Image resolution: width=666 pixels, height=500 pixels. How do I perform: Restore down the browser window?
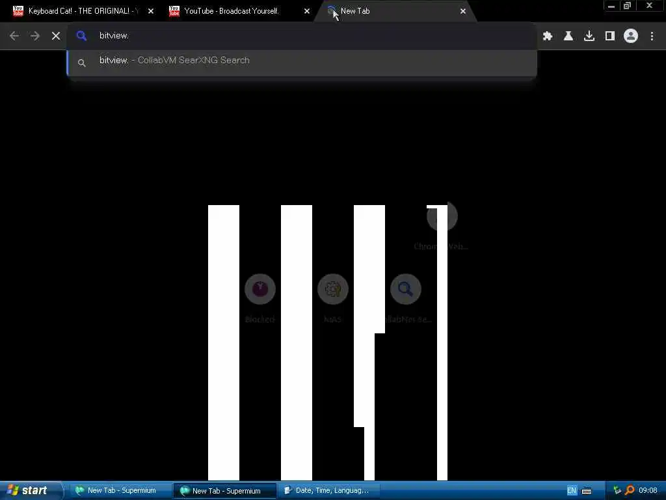pyautogui.click(x=627, y=6)
